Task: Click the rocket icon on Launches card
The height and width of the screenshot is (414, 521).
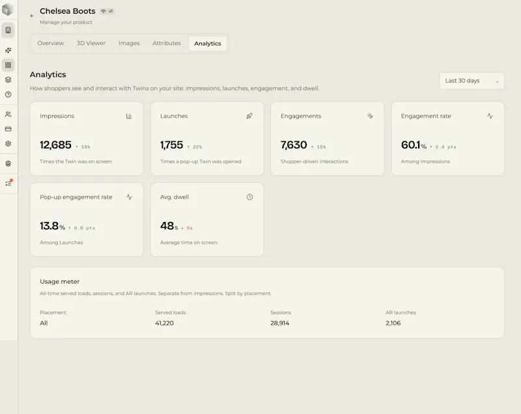Action: point(249,116)
